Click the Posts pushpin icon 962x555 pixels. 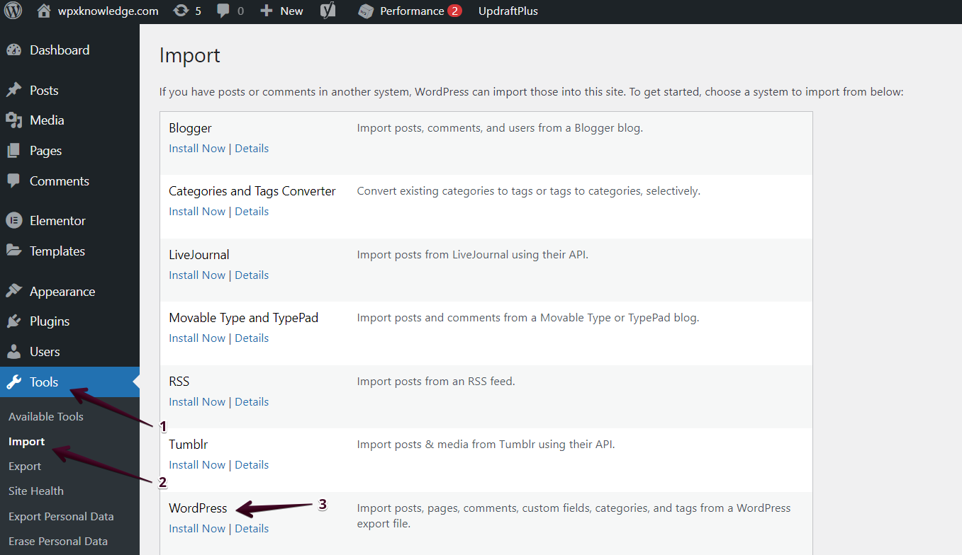13,91
